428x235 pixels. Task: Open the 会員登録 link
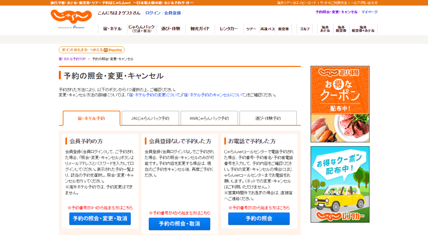click(x=173, y=13)
